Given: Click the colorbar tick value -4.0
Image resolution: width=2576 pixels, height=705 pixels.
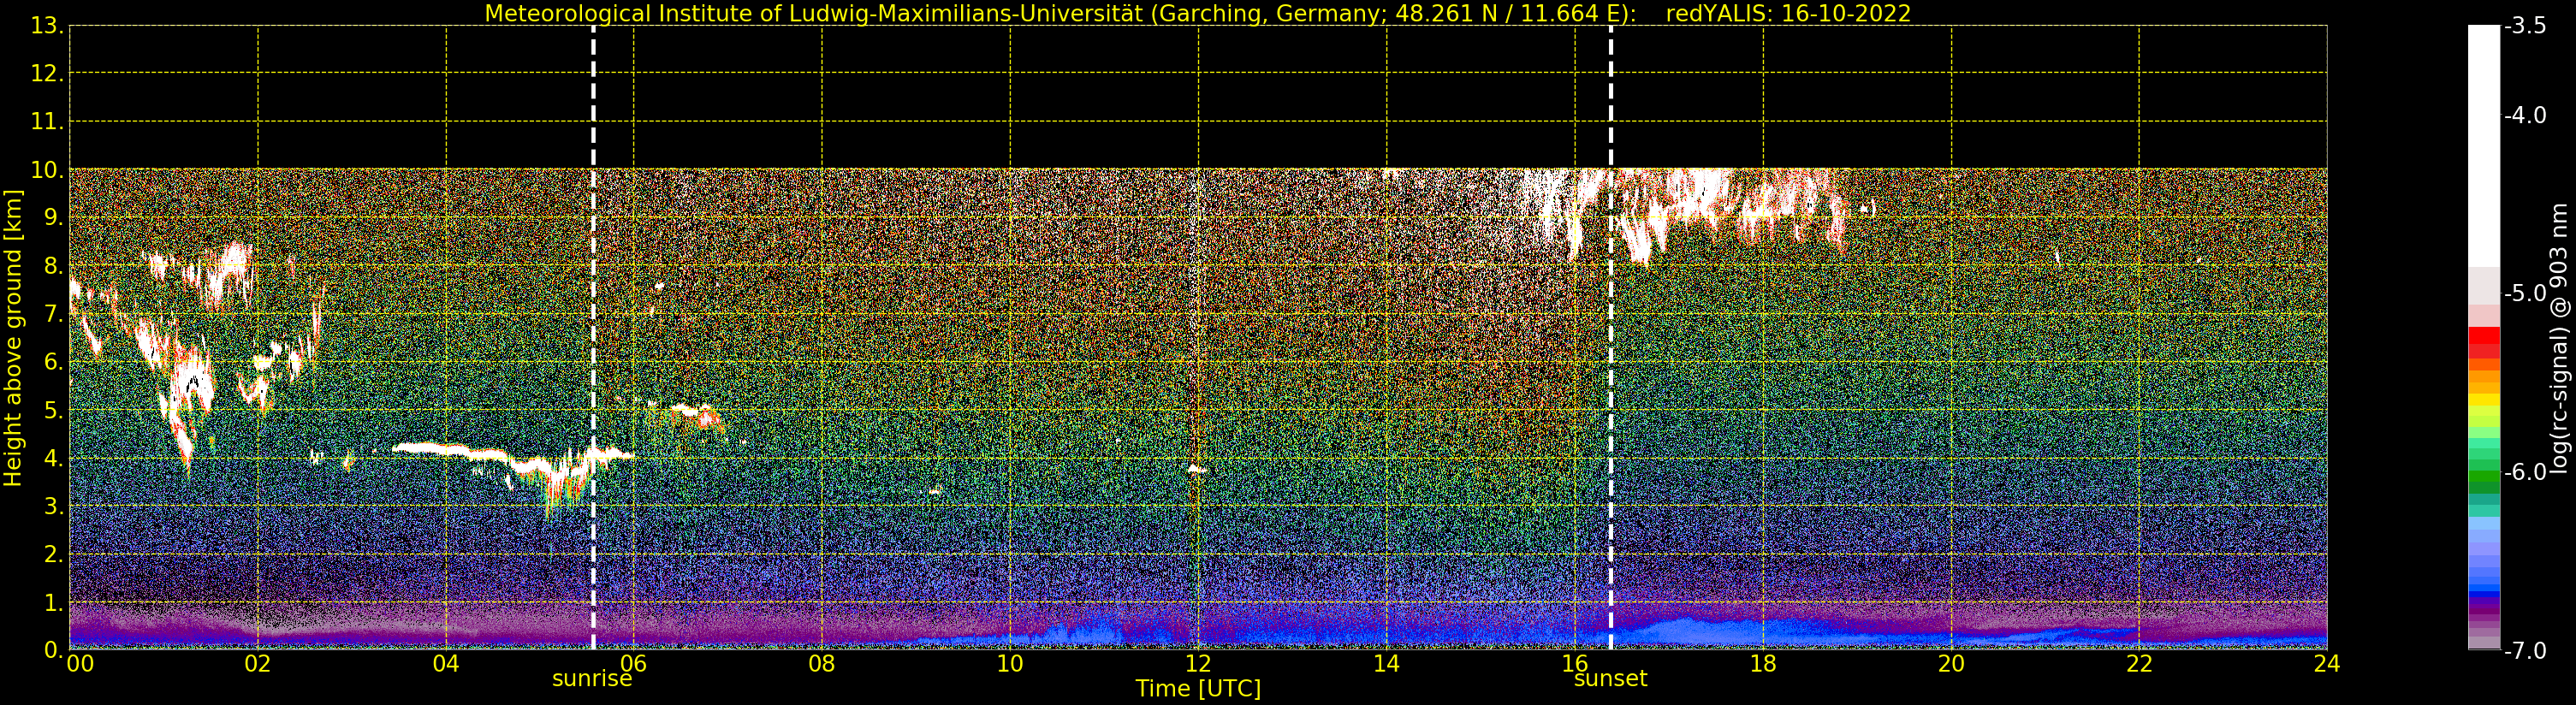Looking at the screenshot, I should [2525, 116].
